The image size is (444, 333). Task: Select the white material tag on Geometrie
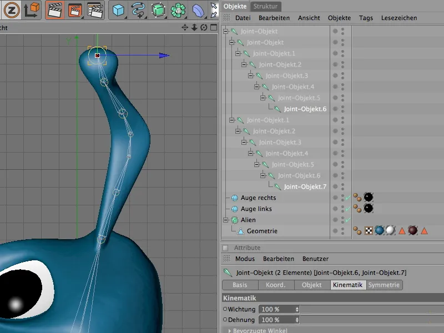point(391,230)
